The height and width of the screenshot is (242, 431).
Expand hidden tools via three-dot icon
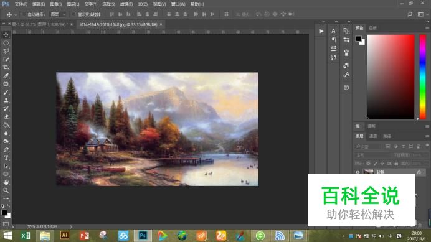pos(6,198)
